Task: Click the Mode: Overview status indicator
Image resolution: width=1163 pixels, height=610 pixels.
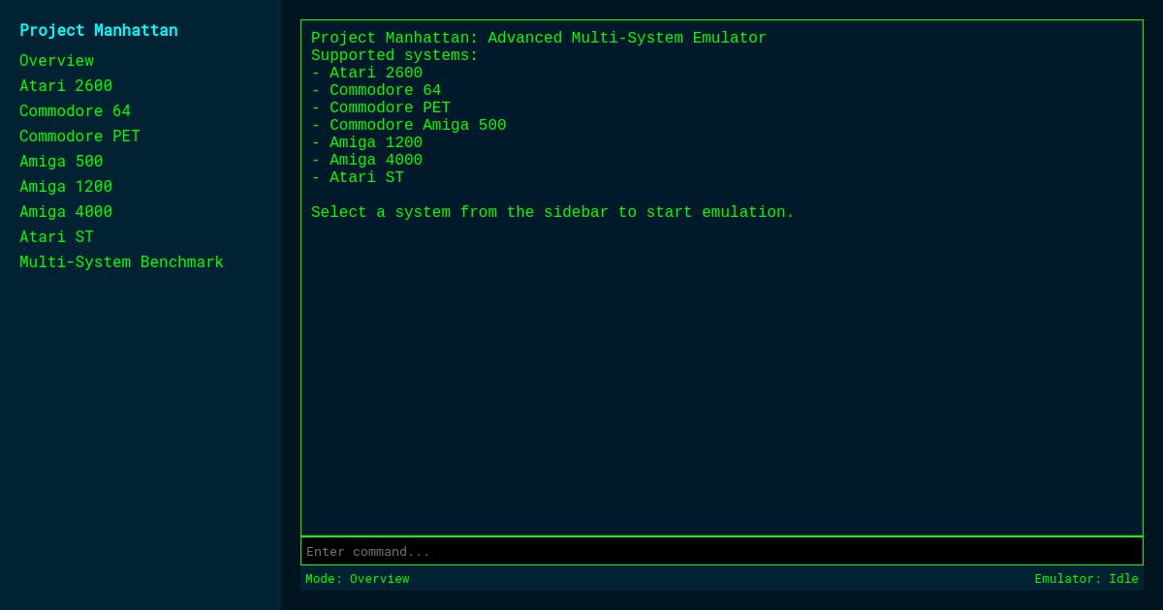Action: tap(357, 579)
